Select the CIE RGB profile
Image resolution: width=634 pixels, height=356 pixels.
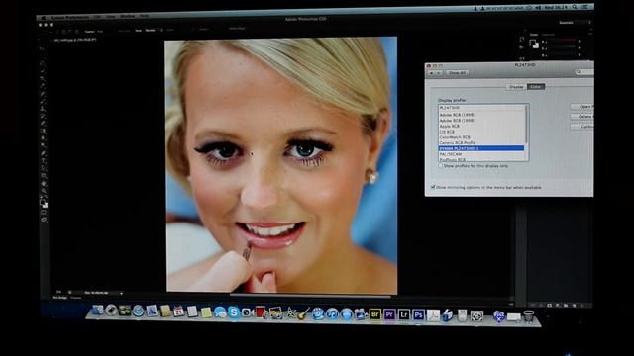tap(481, 132)
